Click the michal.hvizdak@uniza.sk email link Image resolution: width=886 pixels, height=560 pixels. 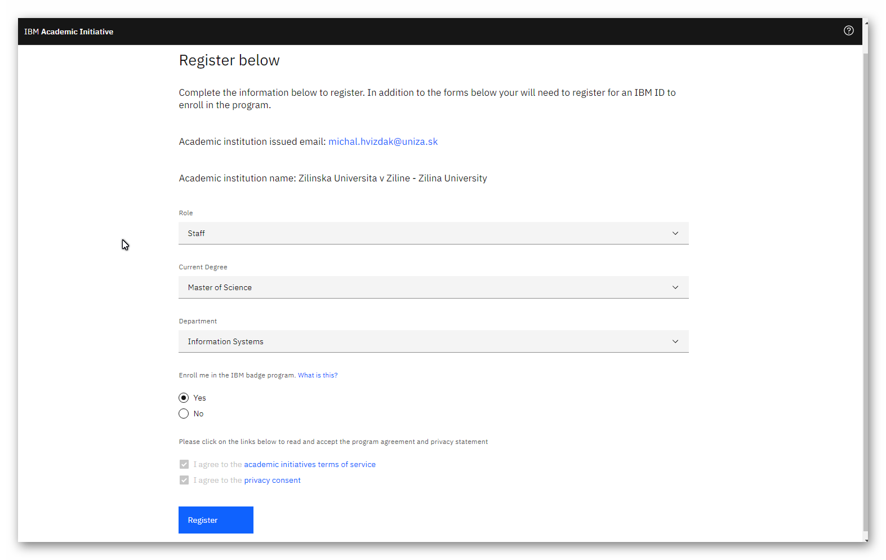tap(382, 142)
